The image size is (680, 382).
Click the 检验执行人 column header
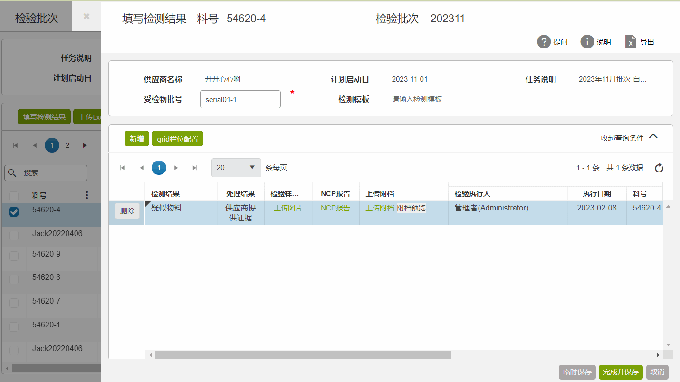pos(472,193)
